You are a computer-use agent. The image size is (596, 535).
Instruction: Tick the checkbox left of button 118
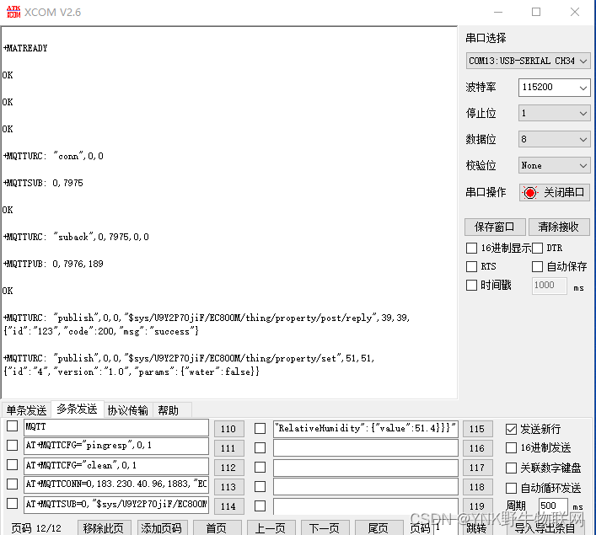260,486
